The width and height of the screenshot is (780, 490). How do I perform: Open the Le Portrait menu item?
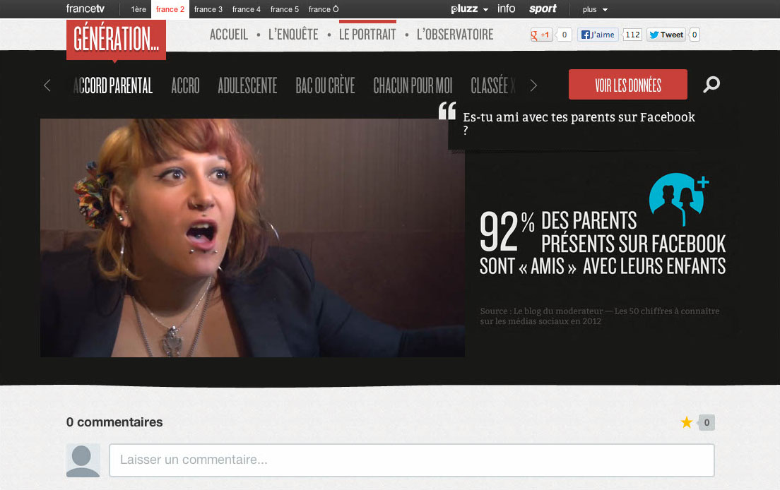pos(367,35)
